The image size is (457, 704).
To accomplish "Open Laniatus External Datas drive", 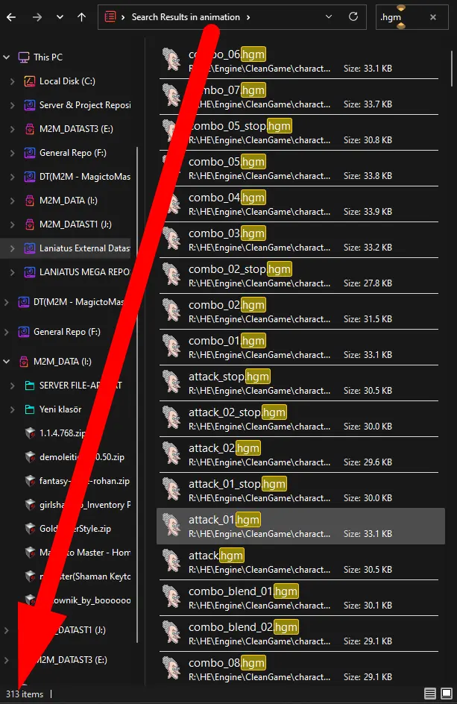I will 84,248.
